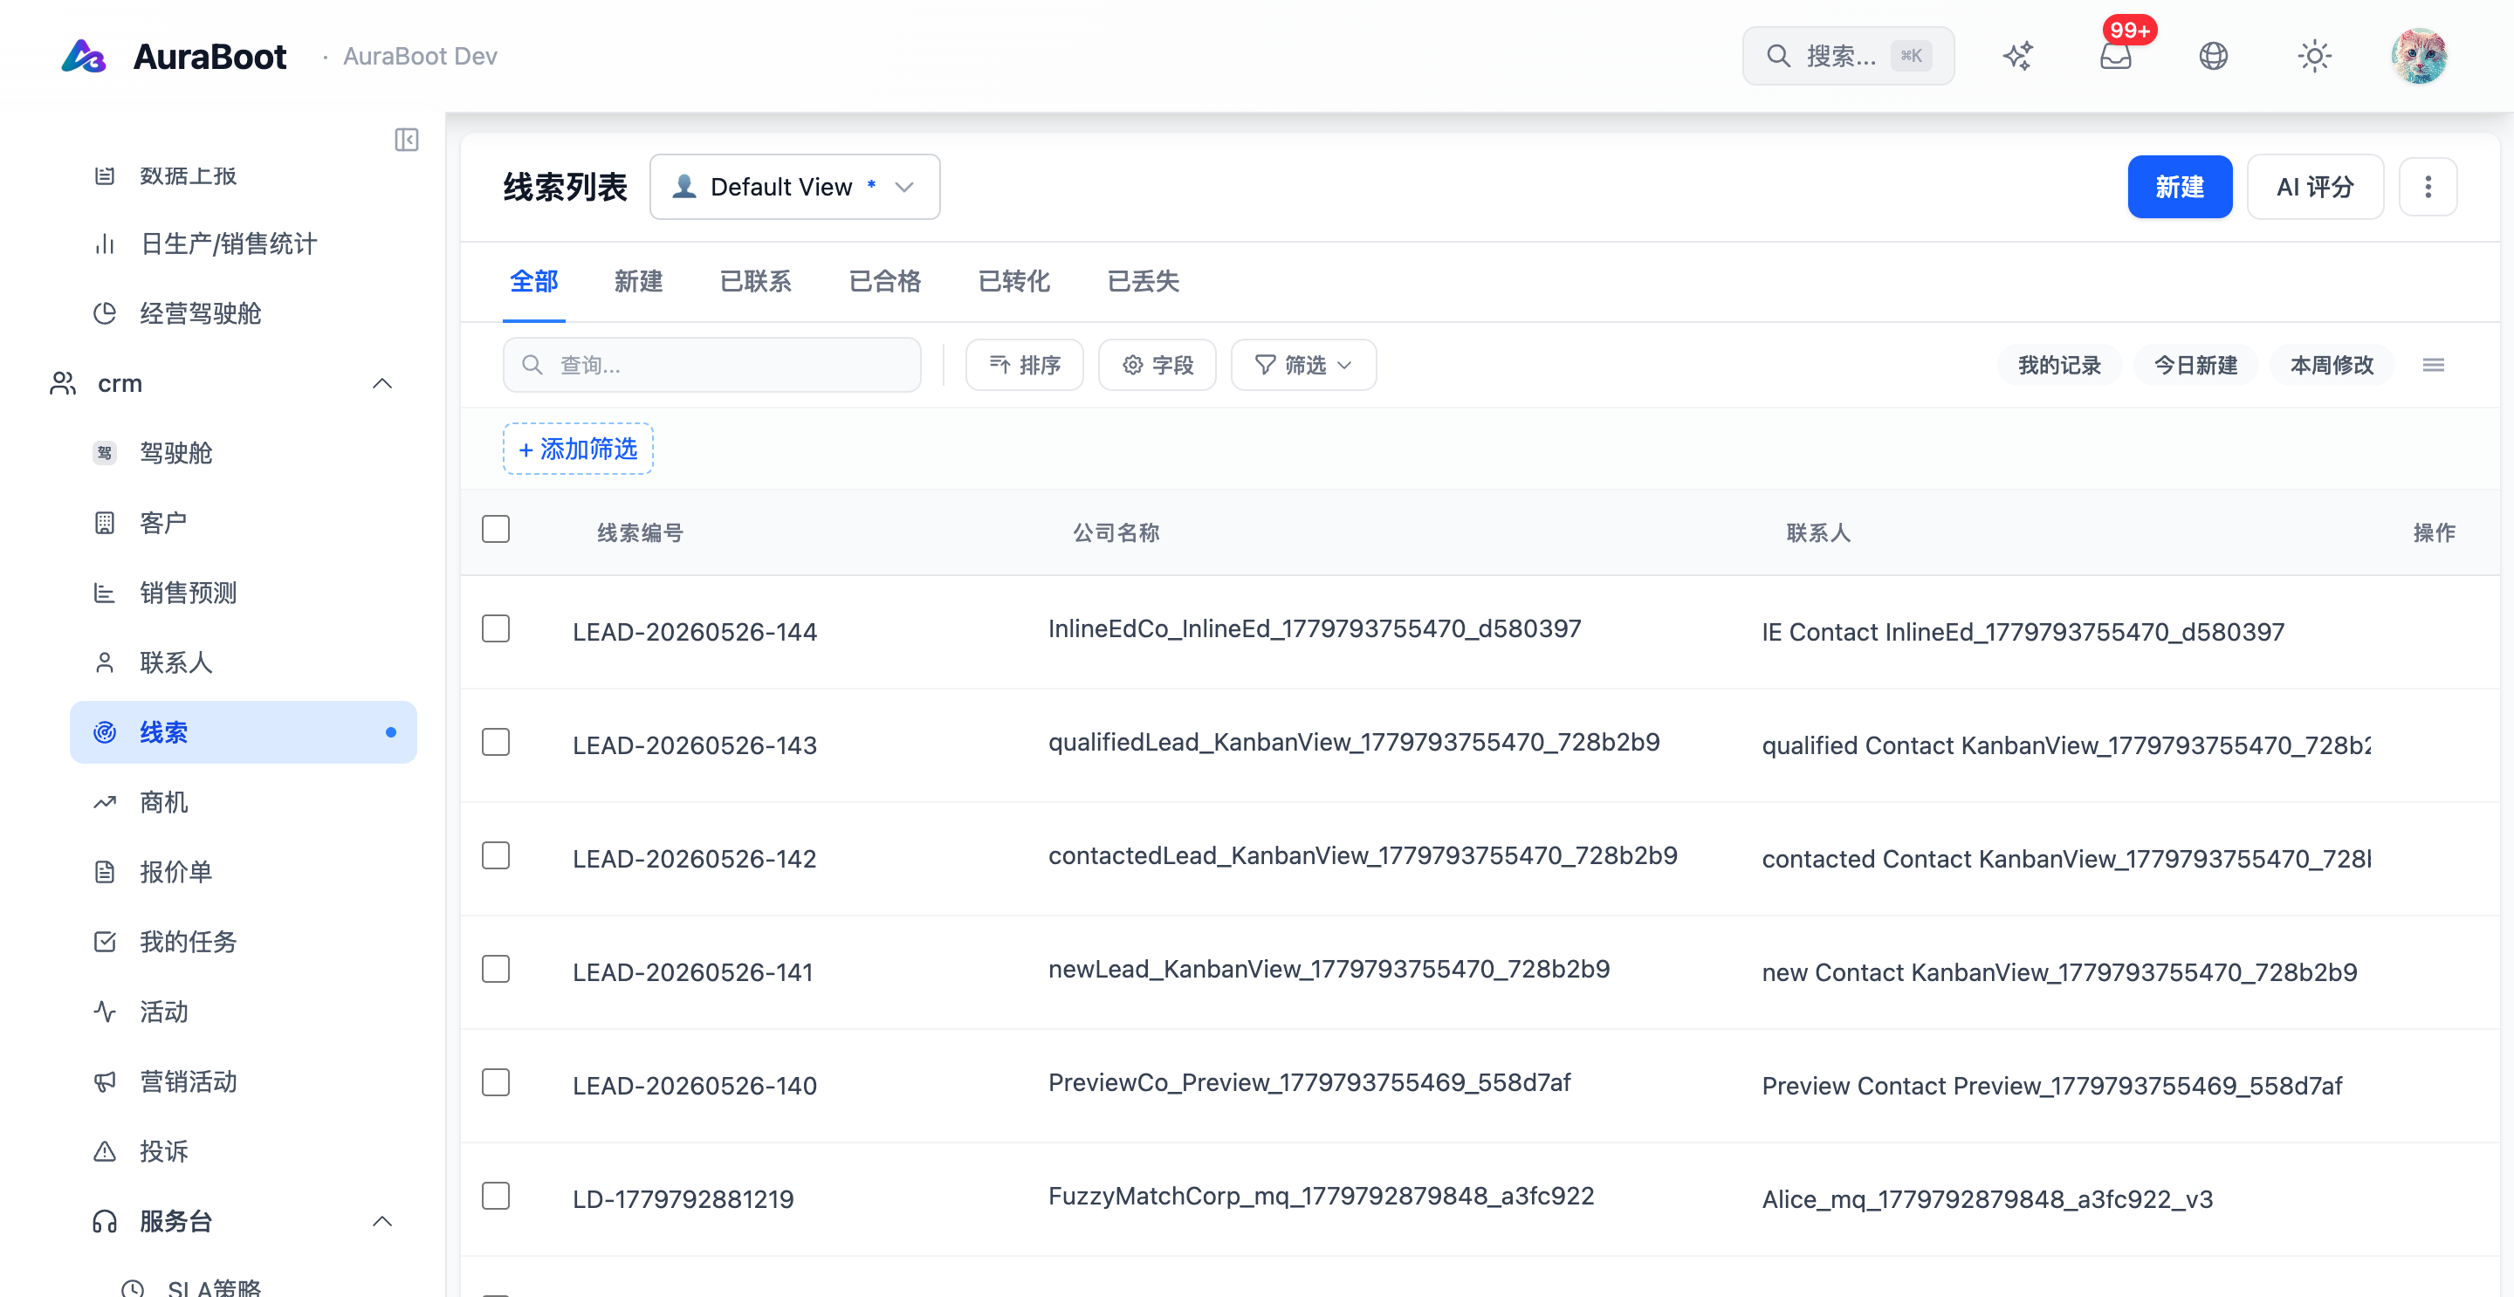
Task: Collapse the sidebar panel icon
Action: [x=407, y=140]
